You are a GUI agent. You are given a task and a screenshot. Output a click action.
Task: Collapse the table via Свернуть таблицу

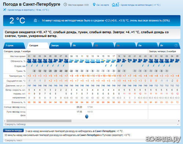coord(15,124)
